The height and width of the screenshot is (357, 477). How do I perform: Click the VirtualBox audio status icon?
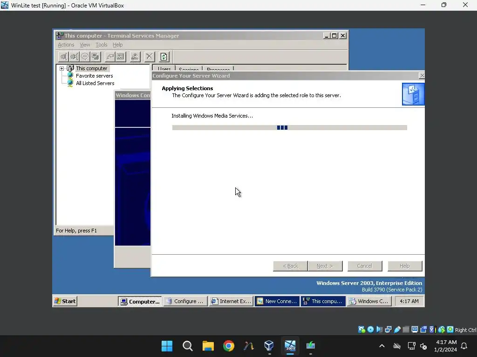[379, 330]
